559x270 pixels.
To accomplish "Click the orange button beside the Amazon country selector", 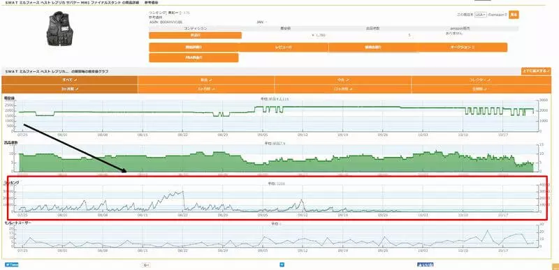I will click(514, 15).
